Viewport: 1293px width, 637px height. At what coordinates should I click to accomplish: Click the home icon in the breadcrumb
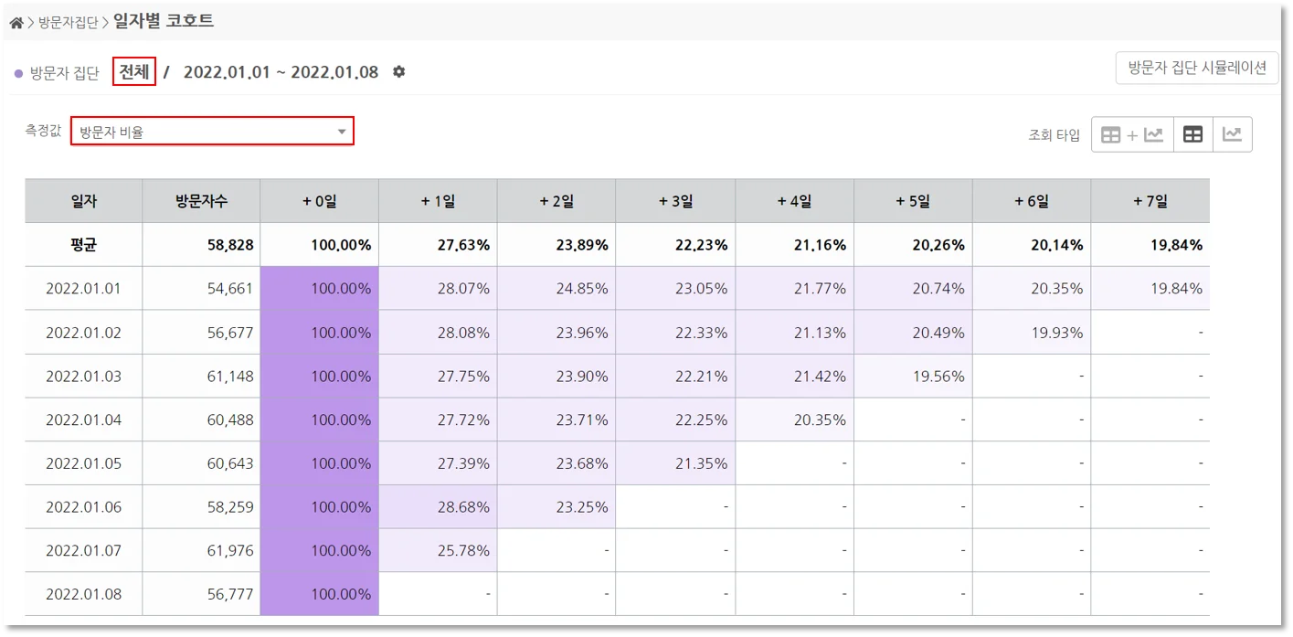(15, 20)
